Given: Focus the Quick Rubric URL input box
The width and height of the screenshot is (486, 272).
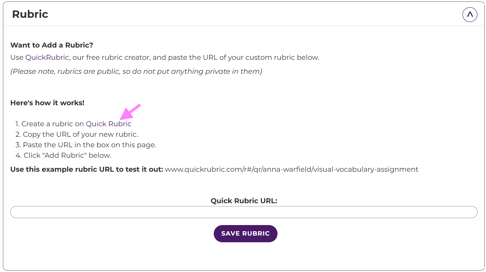Looking at the screenshot, I should (x=244, y=212).
